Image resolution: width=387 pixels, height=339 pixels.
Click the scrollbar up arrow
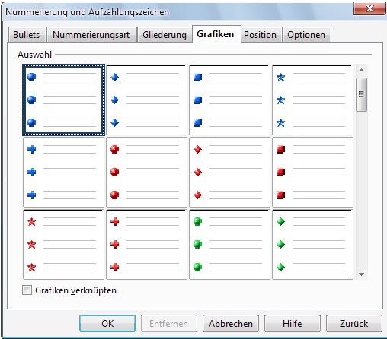pyautogui.click(x=361, y=70)
